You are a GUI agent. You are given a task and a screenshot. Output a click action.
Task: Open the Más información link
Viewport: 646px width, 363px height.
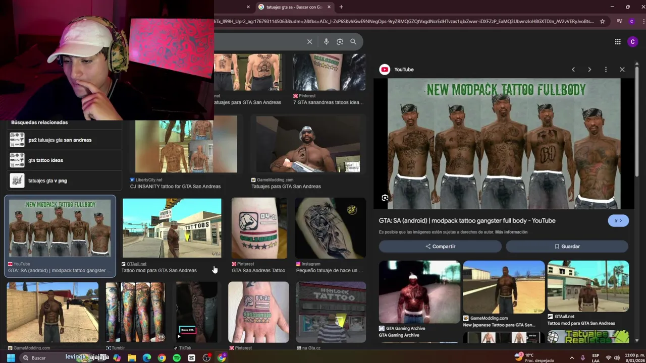(511, 232)
